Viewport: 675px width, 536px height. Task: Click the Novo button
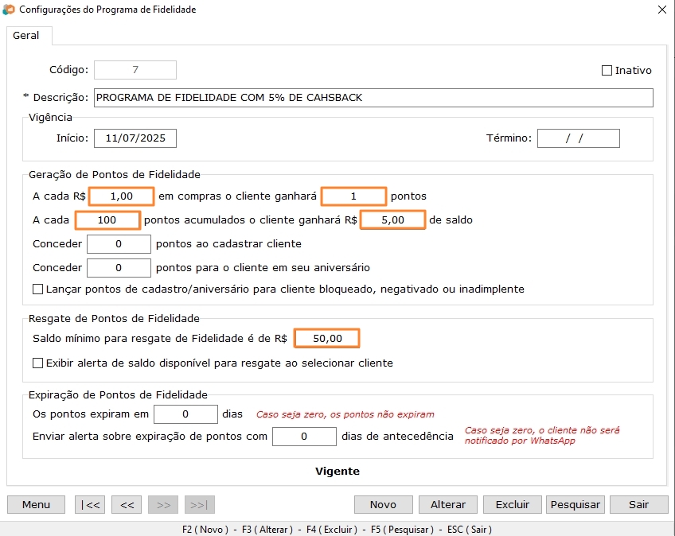[x=383, y=504]
